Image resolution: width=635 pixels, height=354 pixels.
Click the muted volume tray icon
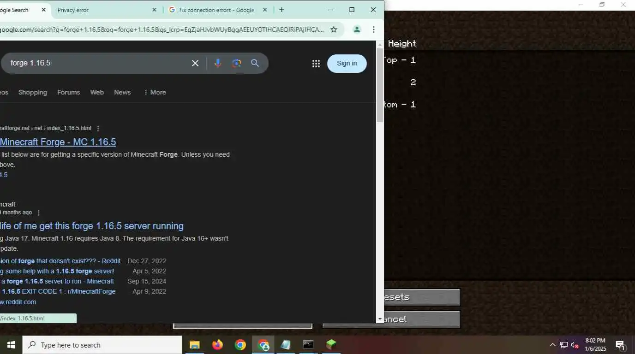click(x=575, y=345)
